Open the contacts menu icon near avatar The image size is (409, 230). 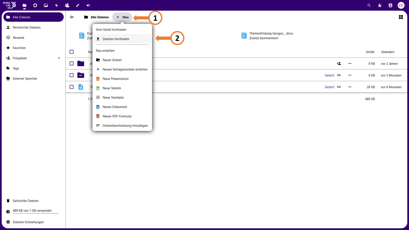[390, 5]
